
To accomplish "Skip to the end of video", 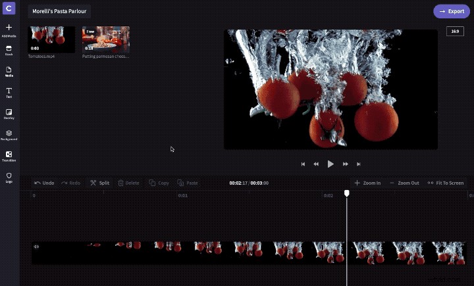I will (359, 164).
